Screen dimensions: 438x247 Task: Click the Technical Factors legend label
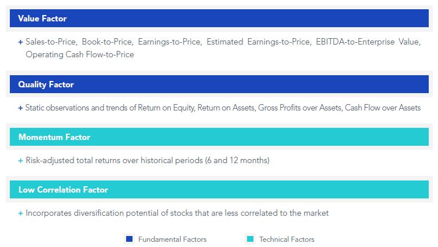pos(286,239)
